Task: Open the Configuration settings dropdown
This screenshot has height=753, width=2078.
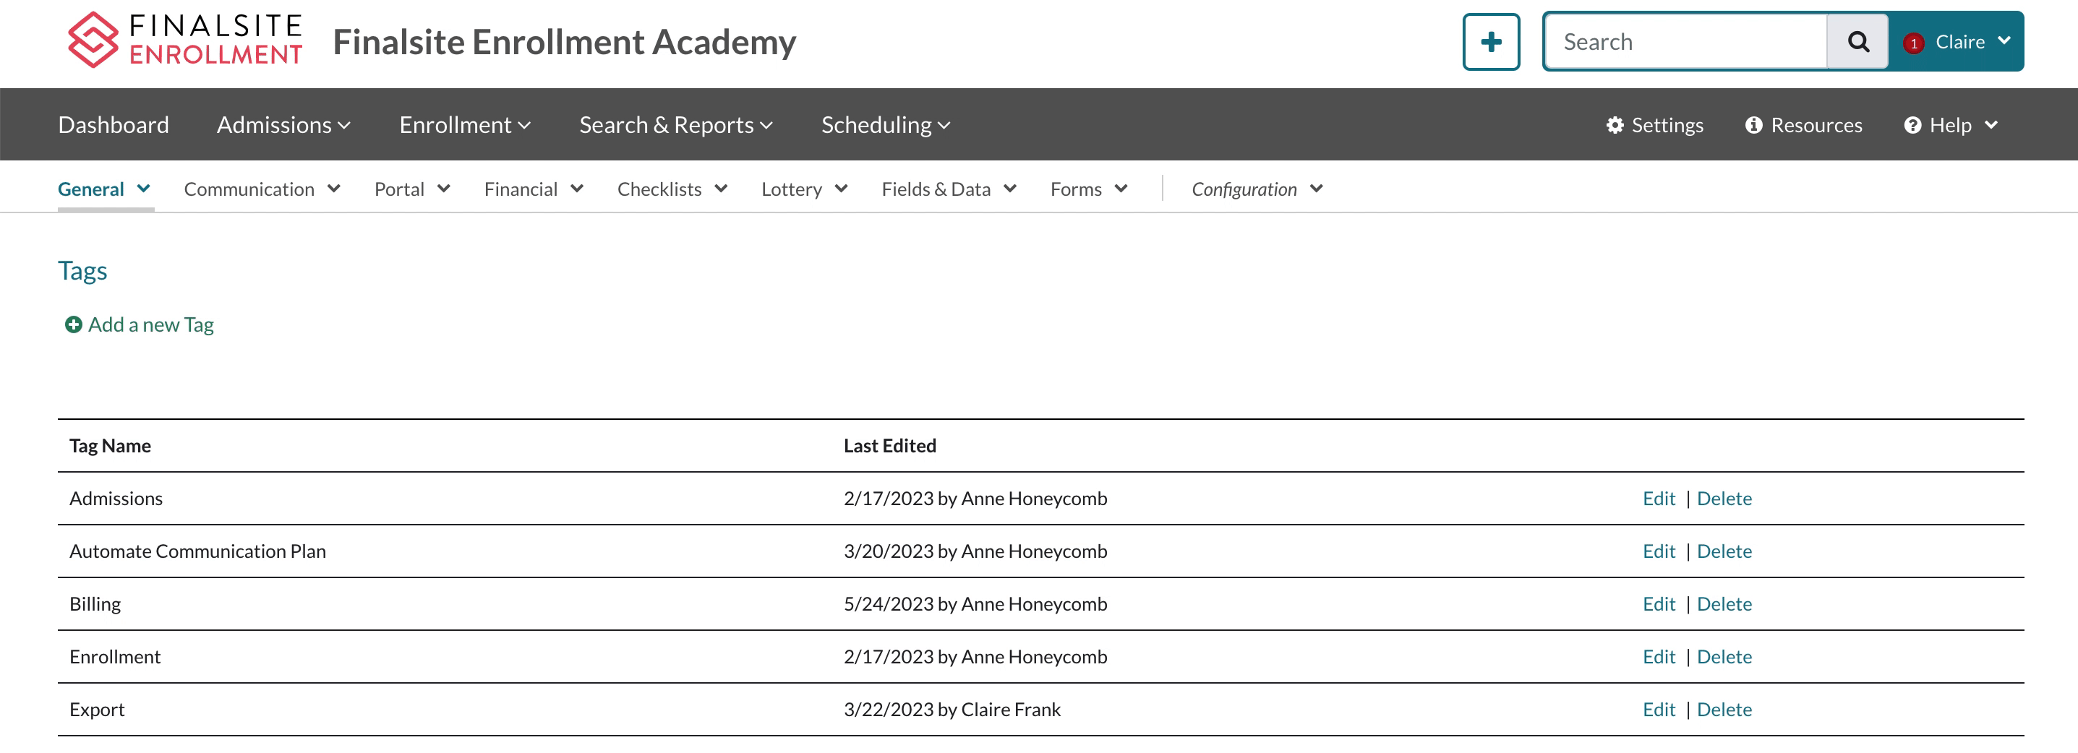Action: [1256, 189]
